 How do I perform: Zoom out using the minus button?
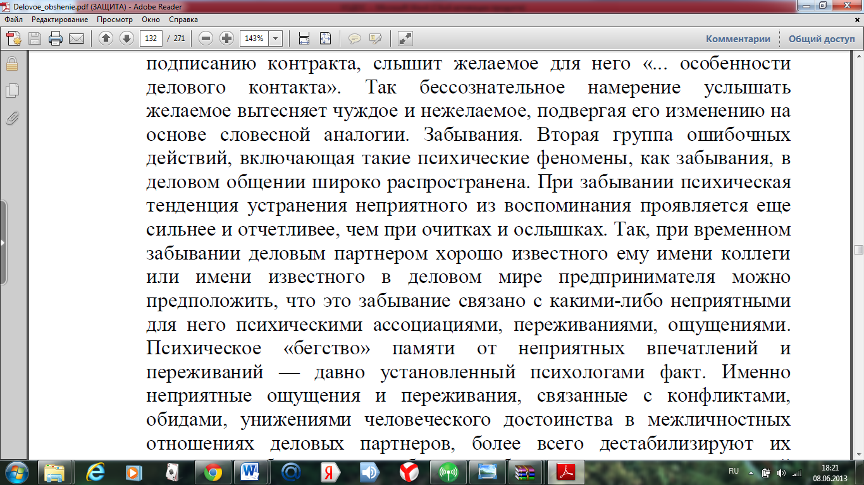206,39
